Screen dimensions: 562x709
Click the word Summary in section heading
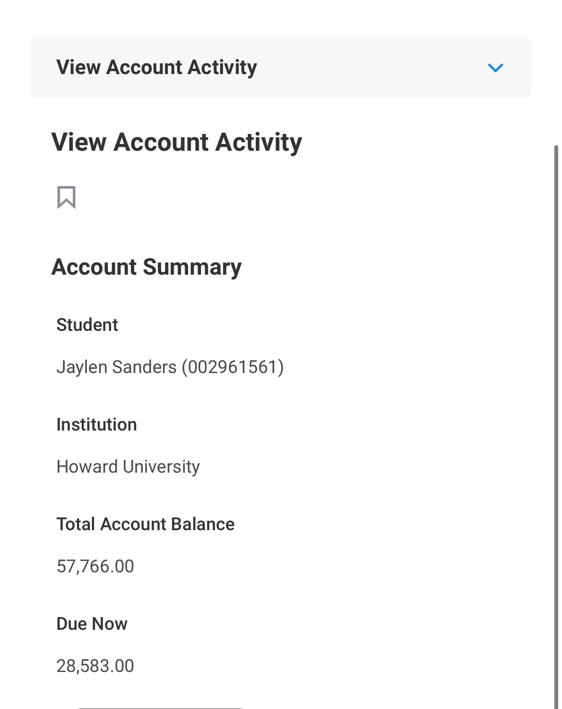(x=192, y=267)
